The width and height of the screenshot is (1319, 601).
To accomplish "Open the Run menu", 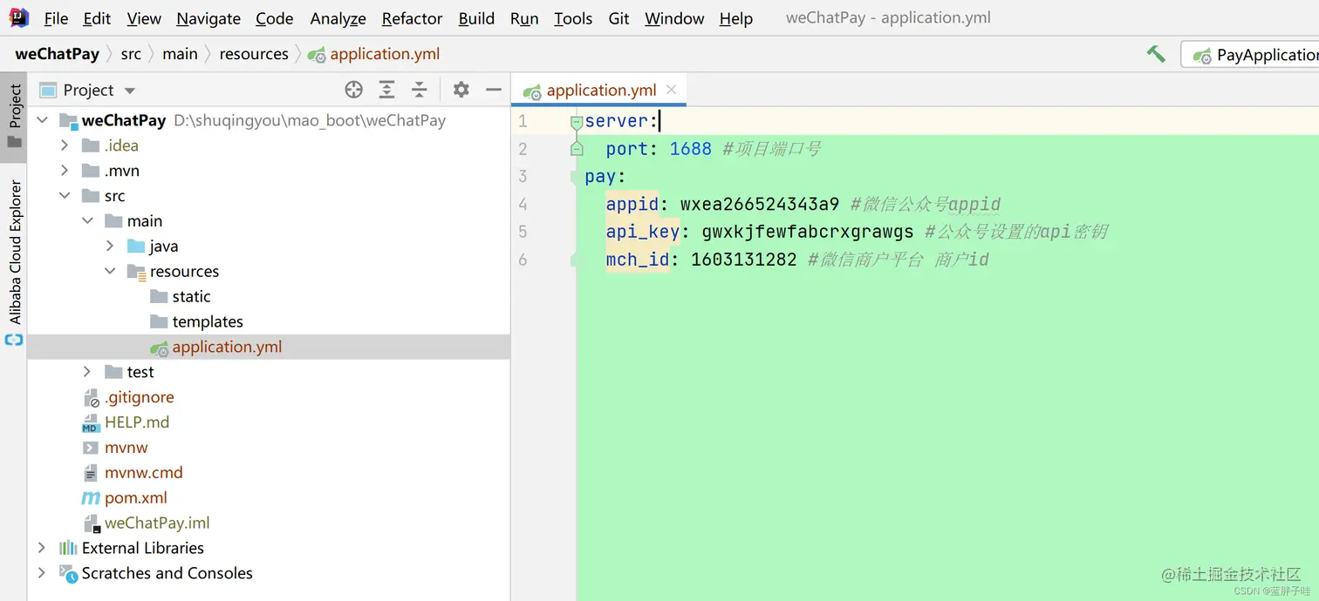I will pyautogui.click(x=524, y=18).
